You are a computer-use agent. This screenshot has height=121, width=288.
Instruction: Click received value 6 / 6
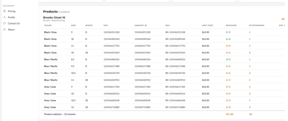coord(228,39)
